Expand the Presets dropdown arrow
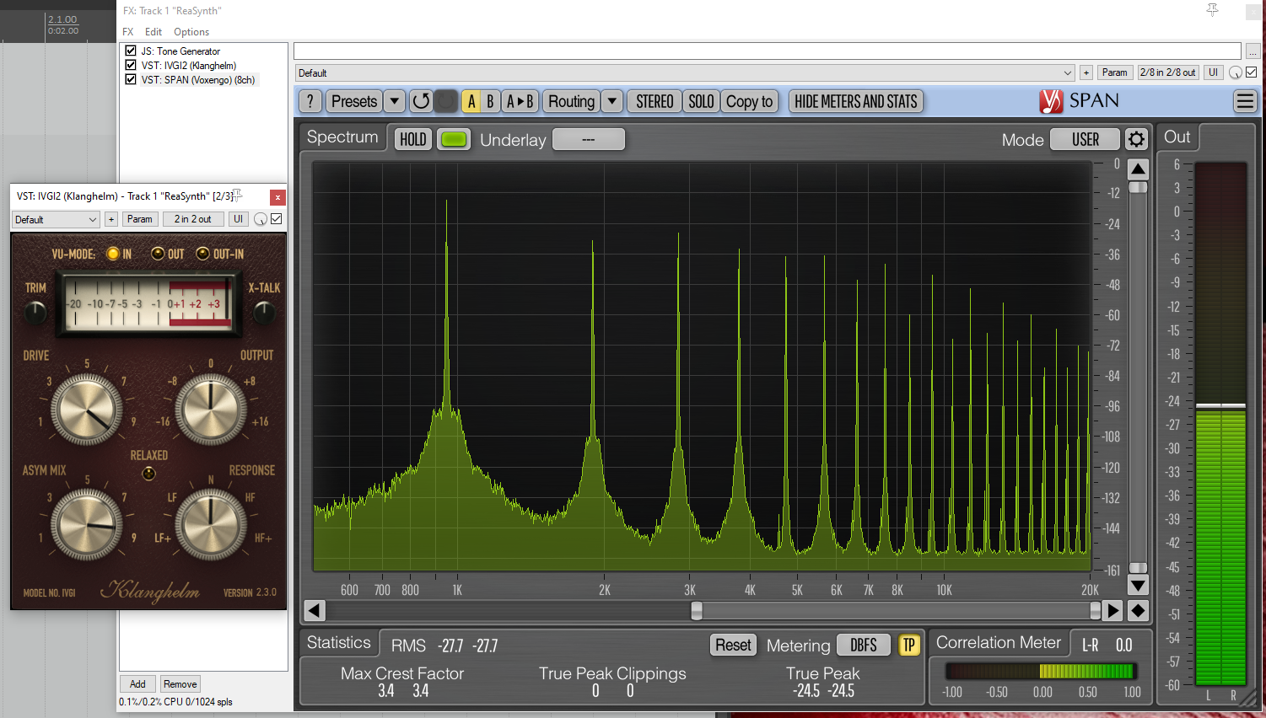 tap(394, 102)
